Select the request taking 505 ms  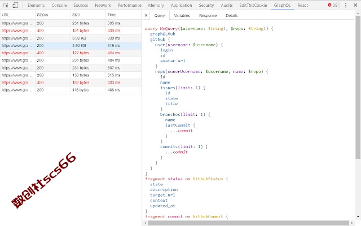tap(71, 23)
